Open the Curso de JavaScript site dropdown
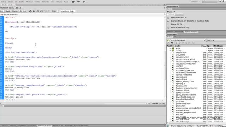Viewport: 226px width, 127px height. (x=186, y=40)
